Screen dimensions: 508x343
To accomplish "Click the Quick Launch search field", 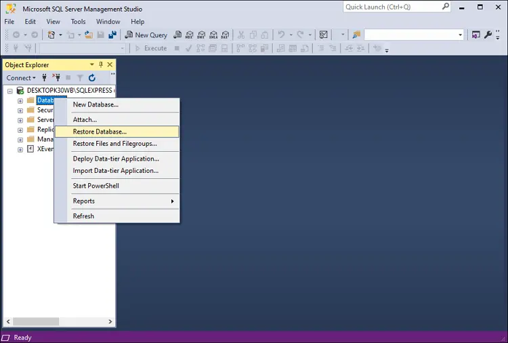I will [396, 7].
